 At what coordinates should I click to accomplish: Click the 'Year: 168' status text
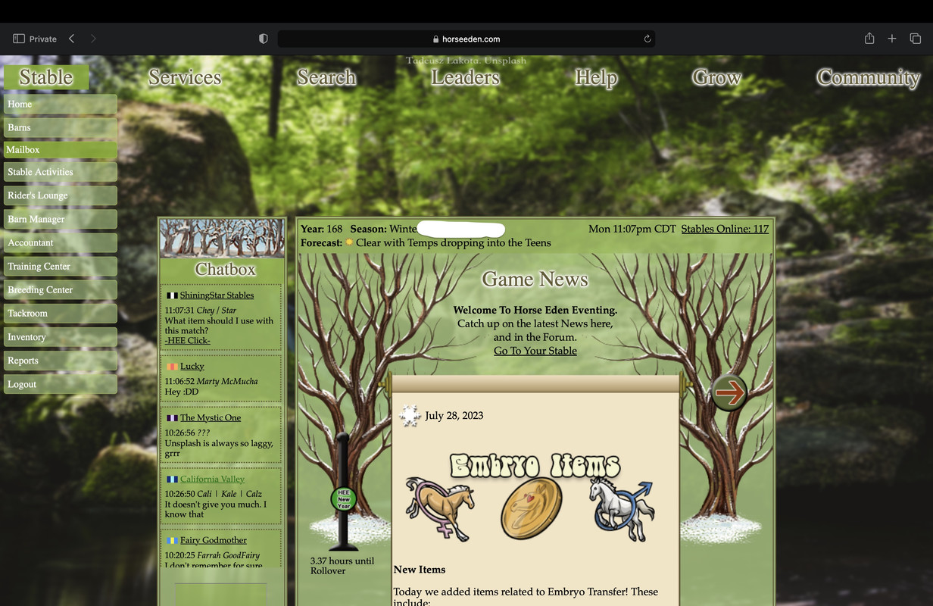[x=322, y=229]
